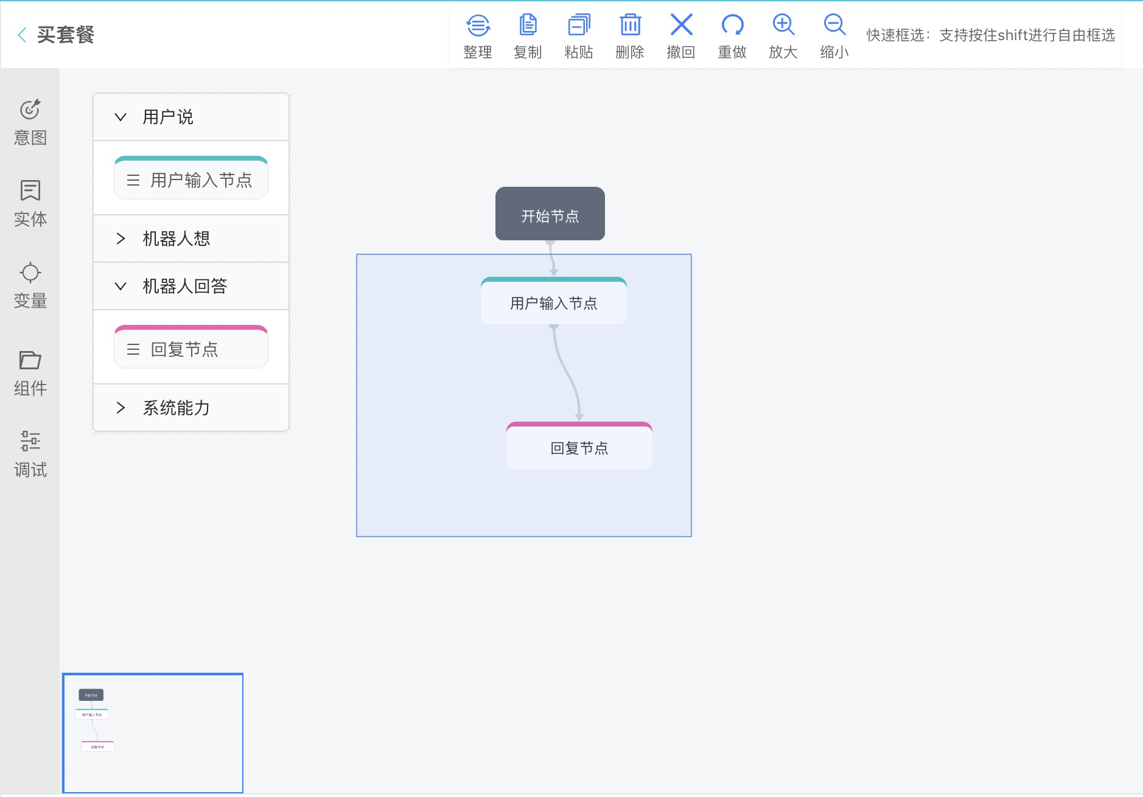
Task: Click the 放大 (zoom in) magnifier
Action: [x=783, y=25]
